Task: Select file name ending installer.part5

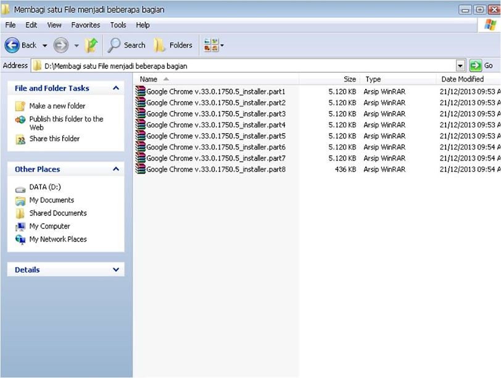Action: pos(216,136)
